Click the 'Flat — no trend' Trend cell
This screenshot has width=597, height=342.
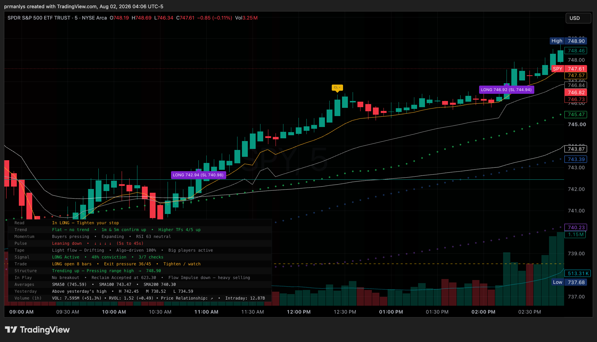[x=71, y=230]
